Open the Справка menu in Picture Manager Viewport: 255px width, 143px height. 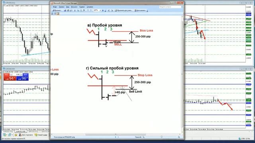[90, 7]
